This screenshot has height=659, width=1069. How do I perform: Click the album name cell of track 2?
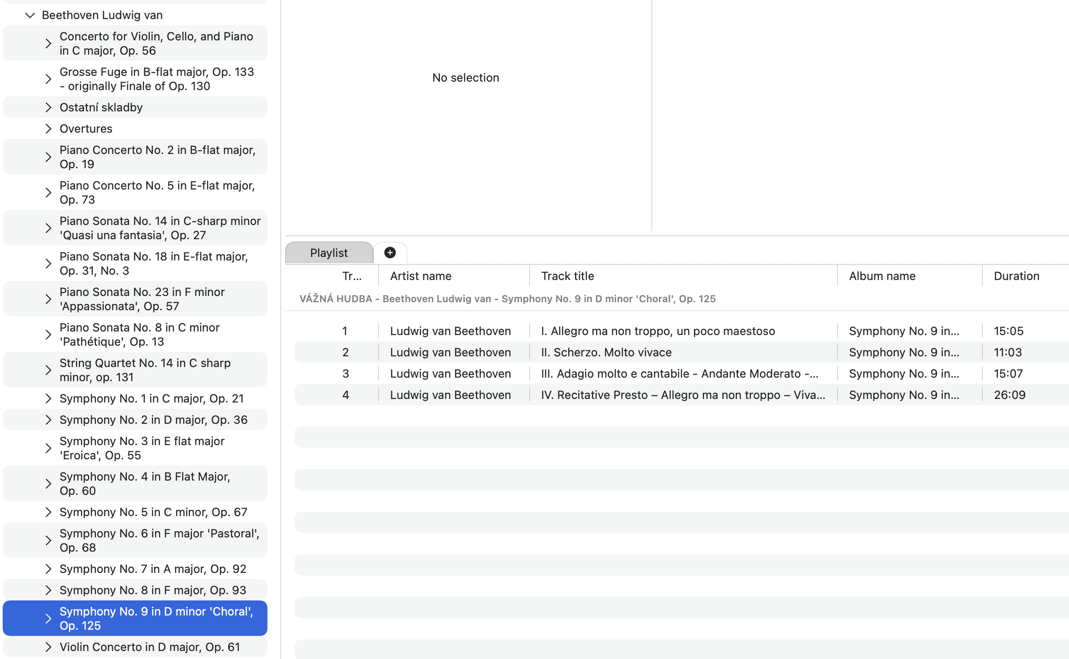(904, 352)
